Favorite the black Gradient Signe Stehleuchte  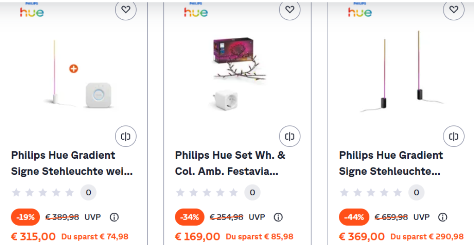pyautogui.click(x=454, y=10)
